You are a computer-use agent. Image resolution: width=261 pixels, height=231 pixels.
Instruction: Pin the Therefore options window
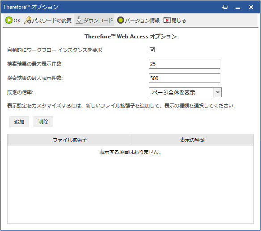pyautogui.click(x=225, y=7)
